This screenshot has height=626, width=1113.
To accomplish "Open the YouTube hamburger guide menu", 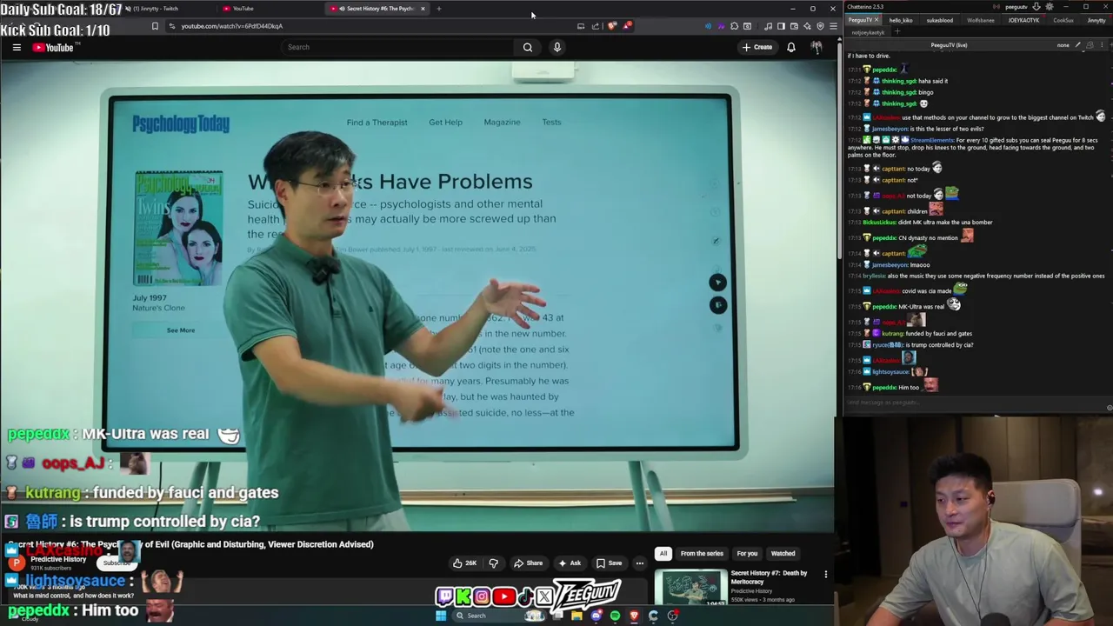I will (x=17, y=48).
